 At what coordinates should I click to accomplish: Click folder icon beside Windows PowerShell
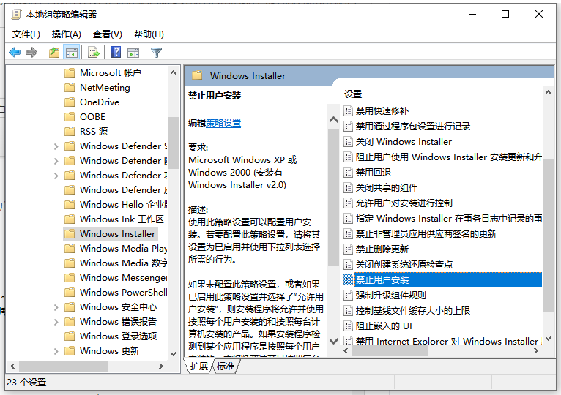[x=70, y=293]
